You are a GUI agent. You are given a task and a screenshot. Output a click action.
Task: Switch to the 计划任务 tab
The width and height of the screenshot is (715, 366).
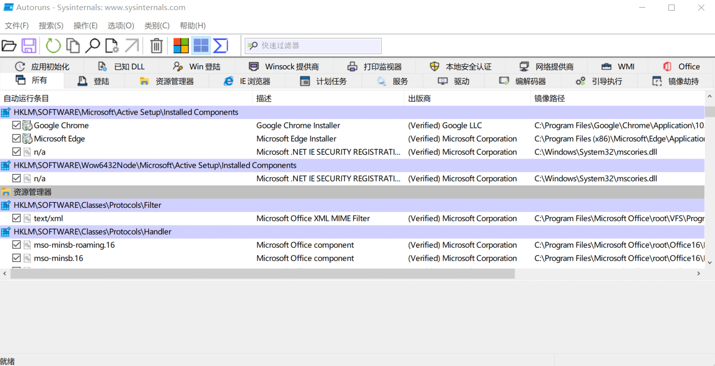point(324,81)
